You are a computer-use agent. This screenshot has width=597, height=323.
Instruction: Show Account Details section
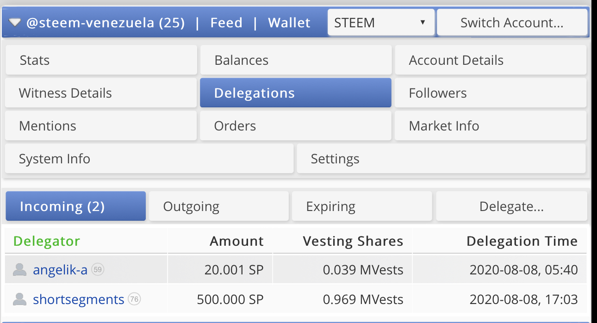(x=490, y=60)
